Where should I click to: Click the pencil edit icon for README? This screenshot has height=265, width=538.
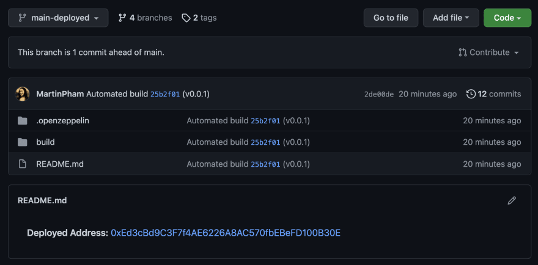click(x=512, y=200)
